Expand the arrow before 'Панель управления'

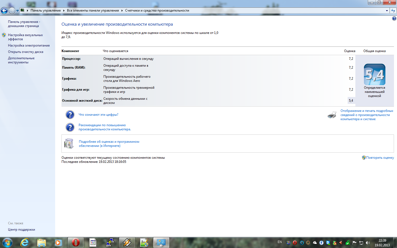(x=28, y=10)
